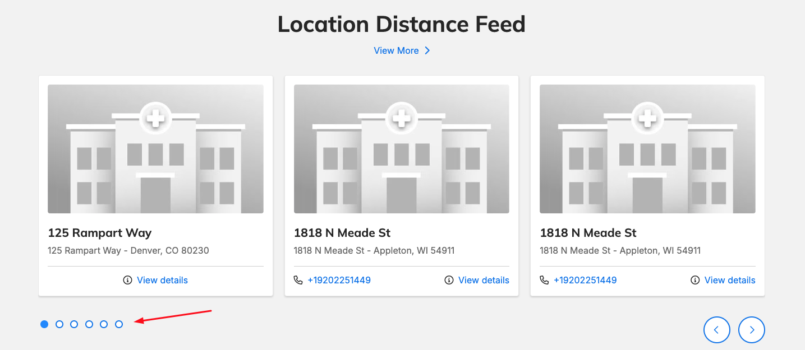Open View details for 125 Rampart Way

[x=162, y=280]
